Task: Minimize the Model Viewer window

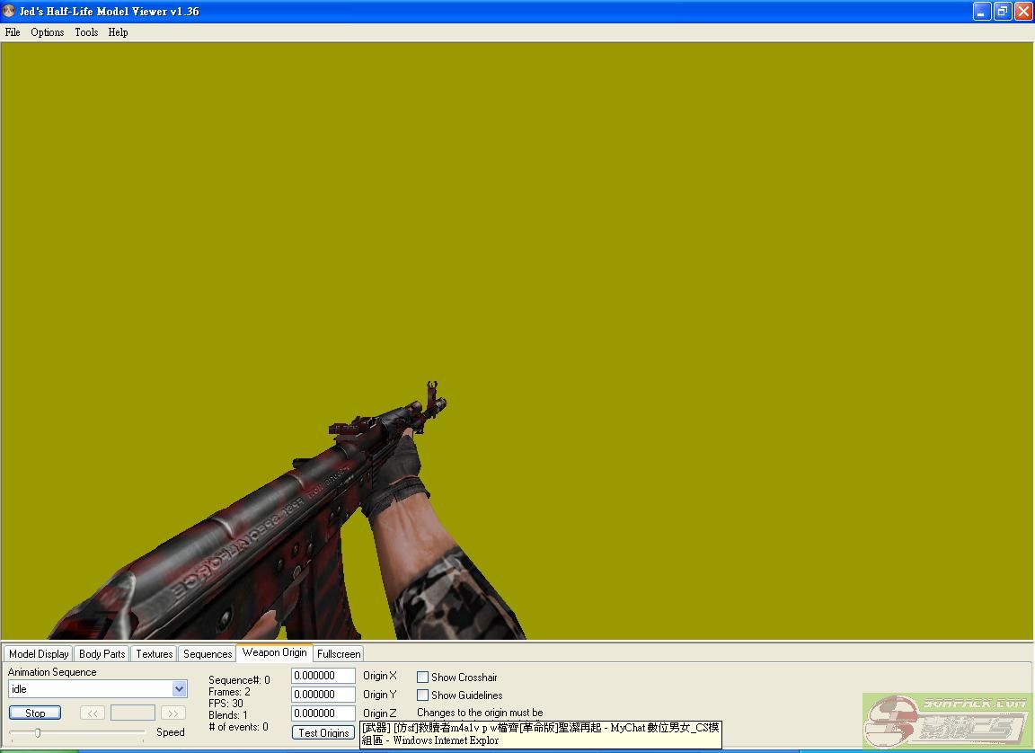Action: click(982, 11)
